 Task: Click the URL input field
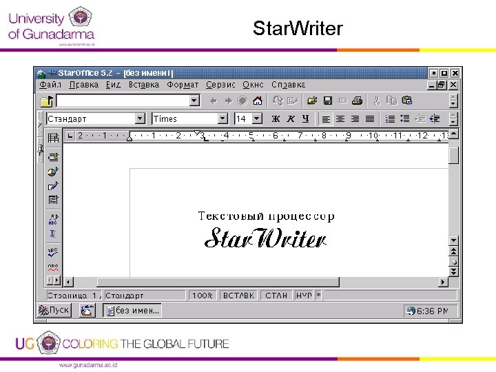[123, 101]
